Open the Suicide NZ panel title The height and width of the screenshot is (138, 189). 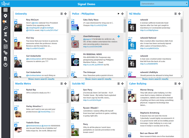point(78,84)
